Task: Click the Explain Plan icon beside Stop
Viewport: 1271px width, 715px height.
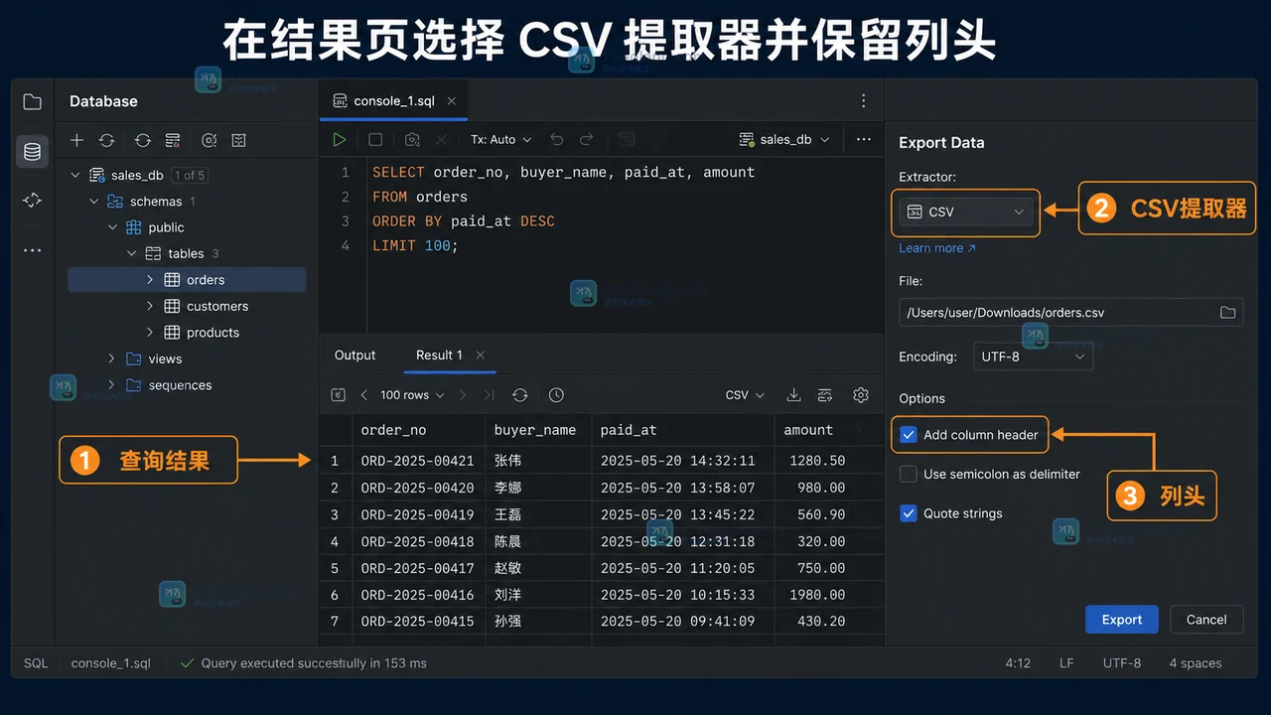Action: pyautogui.click(x=412, y=140)
